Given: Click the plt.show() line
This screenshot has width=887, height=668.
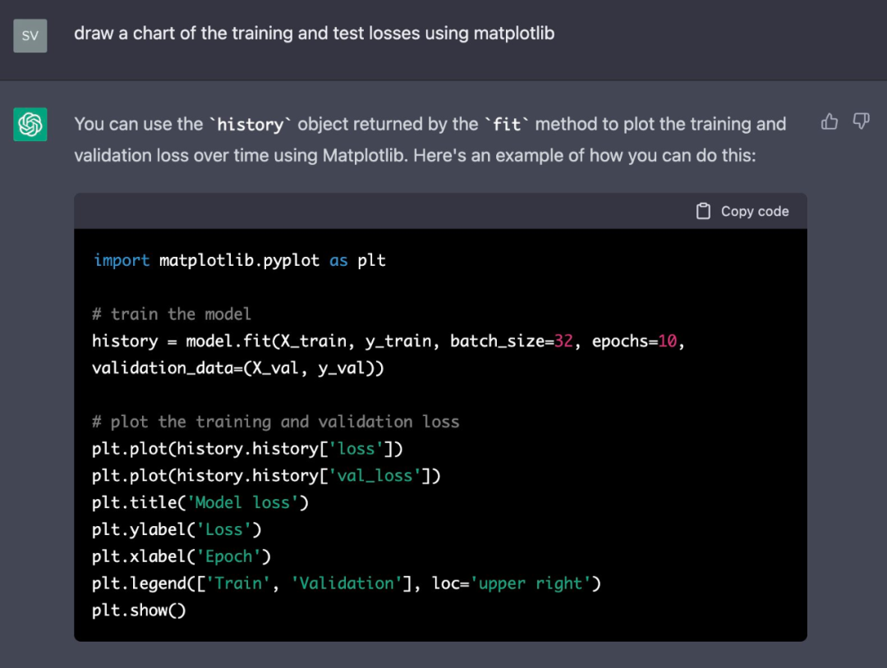Looking at the screenshot, I should [x=139, y=611].
